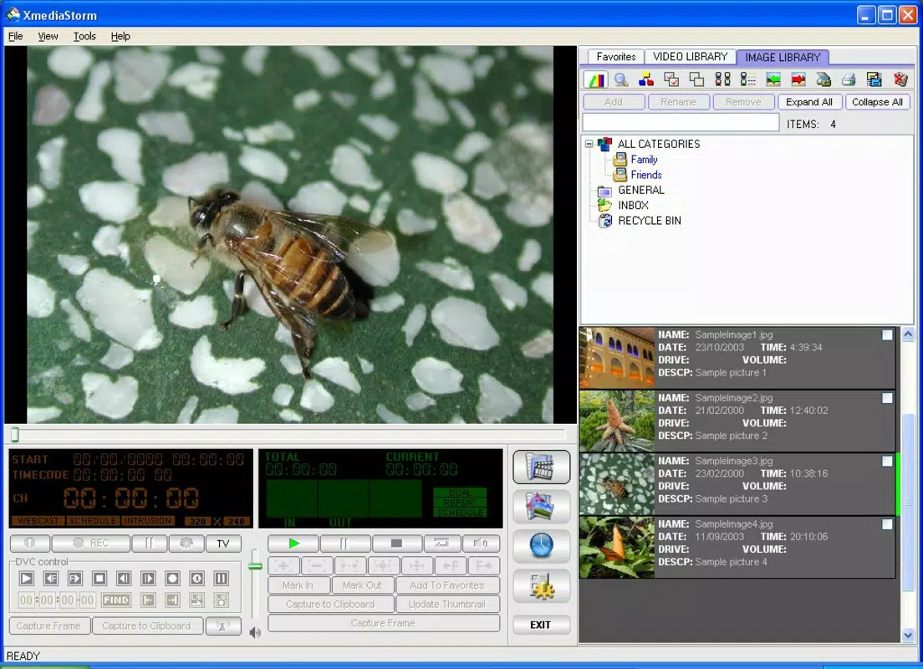
Task: Click the green arrow import image icon
Action: [773, 79]
